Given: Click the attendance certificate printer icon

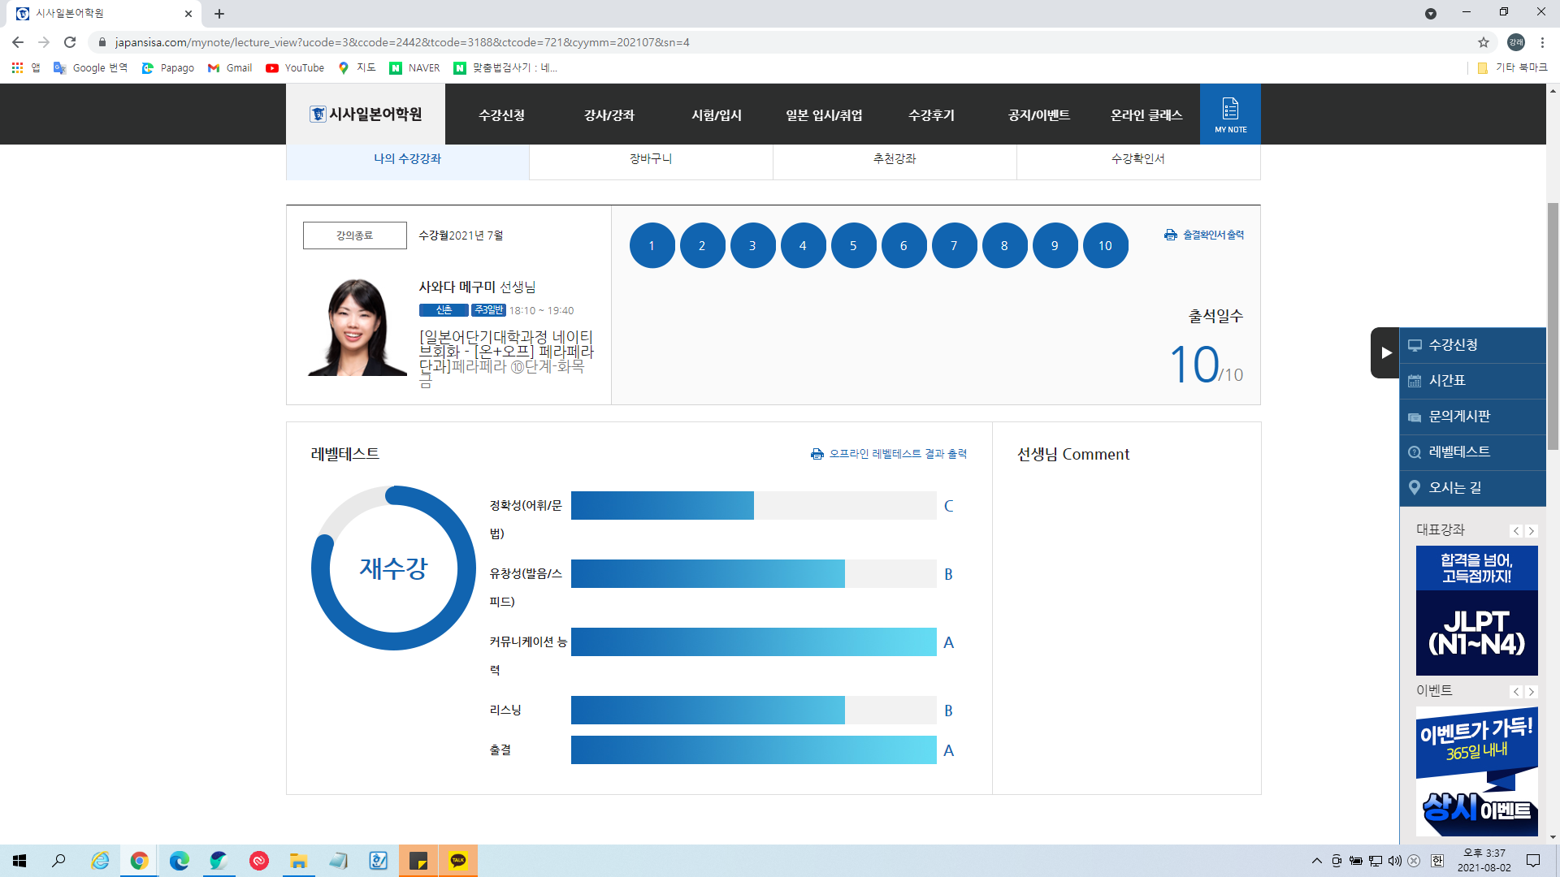Looking at the screenshot, I should pos(1170,235).
